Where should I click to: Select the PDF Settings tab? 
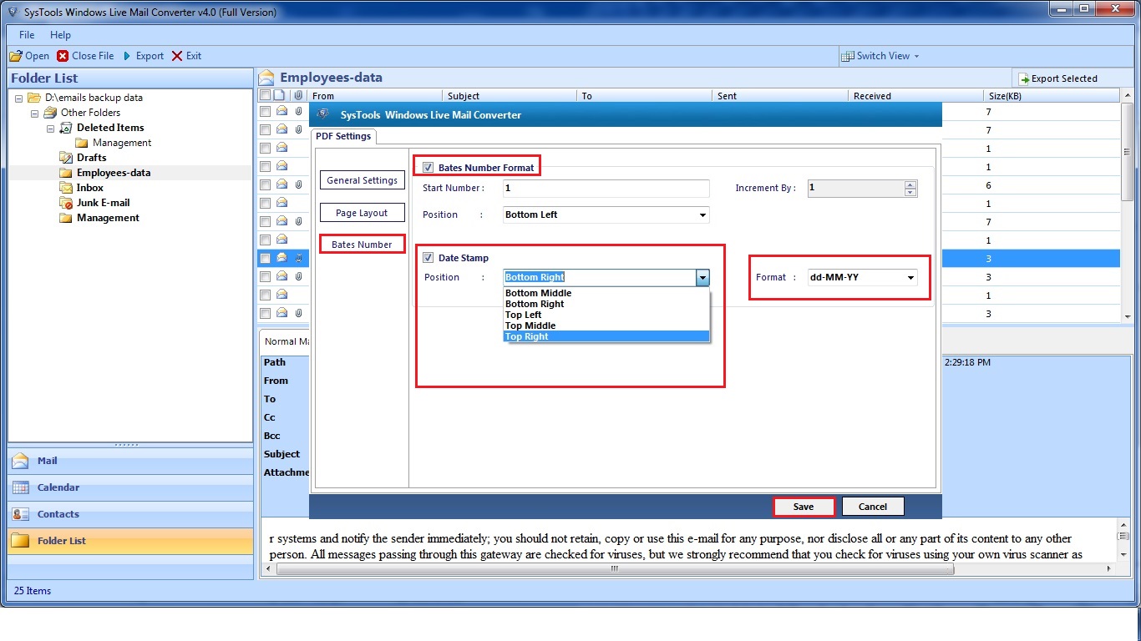343,136
